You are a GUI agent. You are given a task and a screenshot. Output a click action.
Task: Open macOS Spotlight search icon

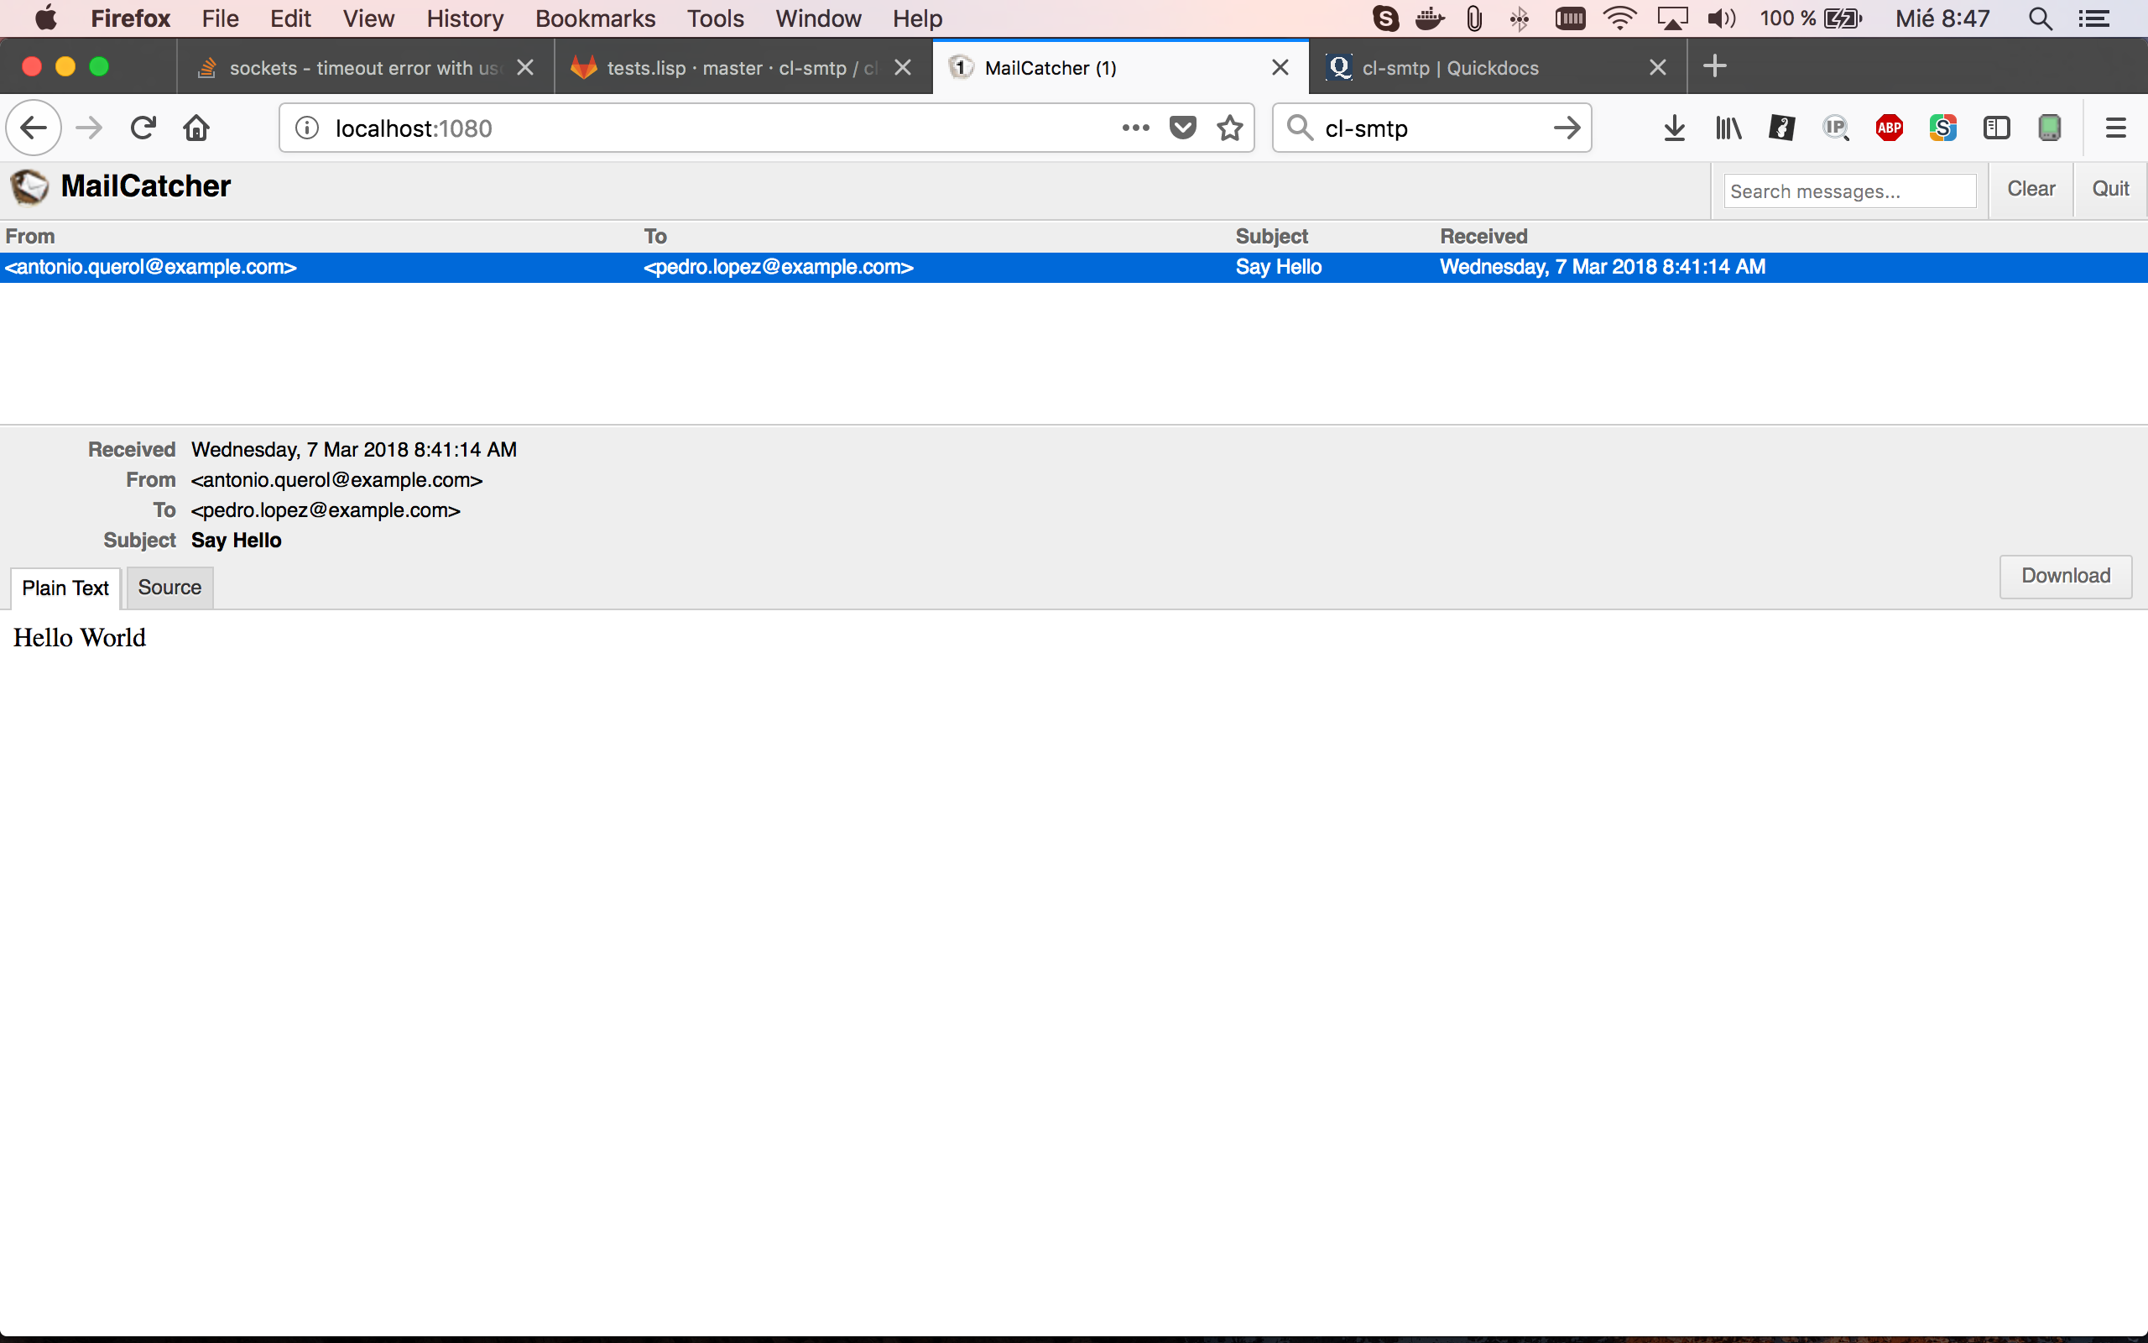[x=2041, y=18]
